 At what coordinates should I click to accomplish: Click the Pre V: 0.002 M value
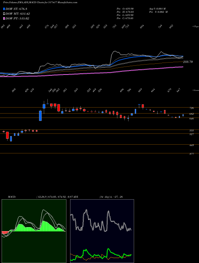[x=158, y=12]
